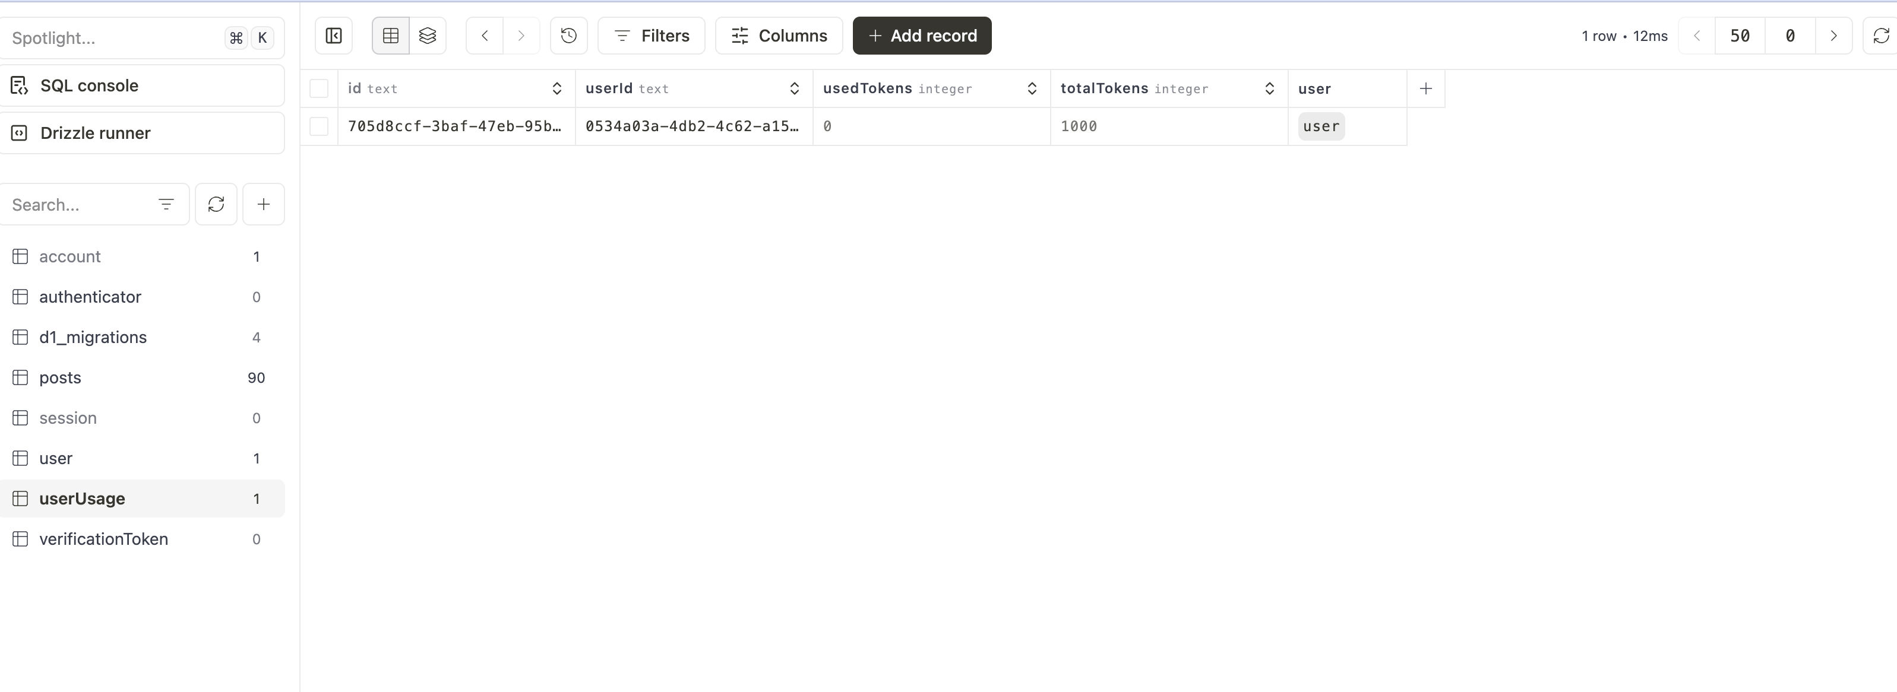Image resolution: width=1897 pixels, height=692 pixels.
Task: Open query history clock icon
Action: [x=568, y=36]
